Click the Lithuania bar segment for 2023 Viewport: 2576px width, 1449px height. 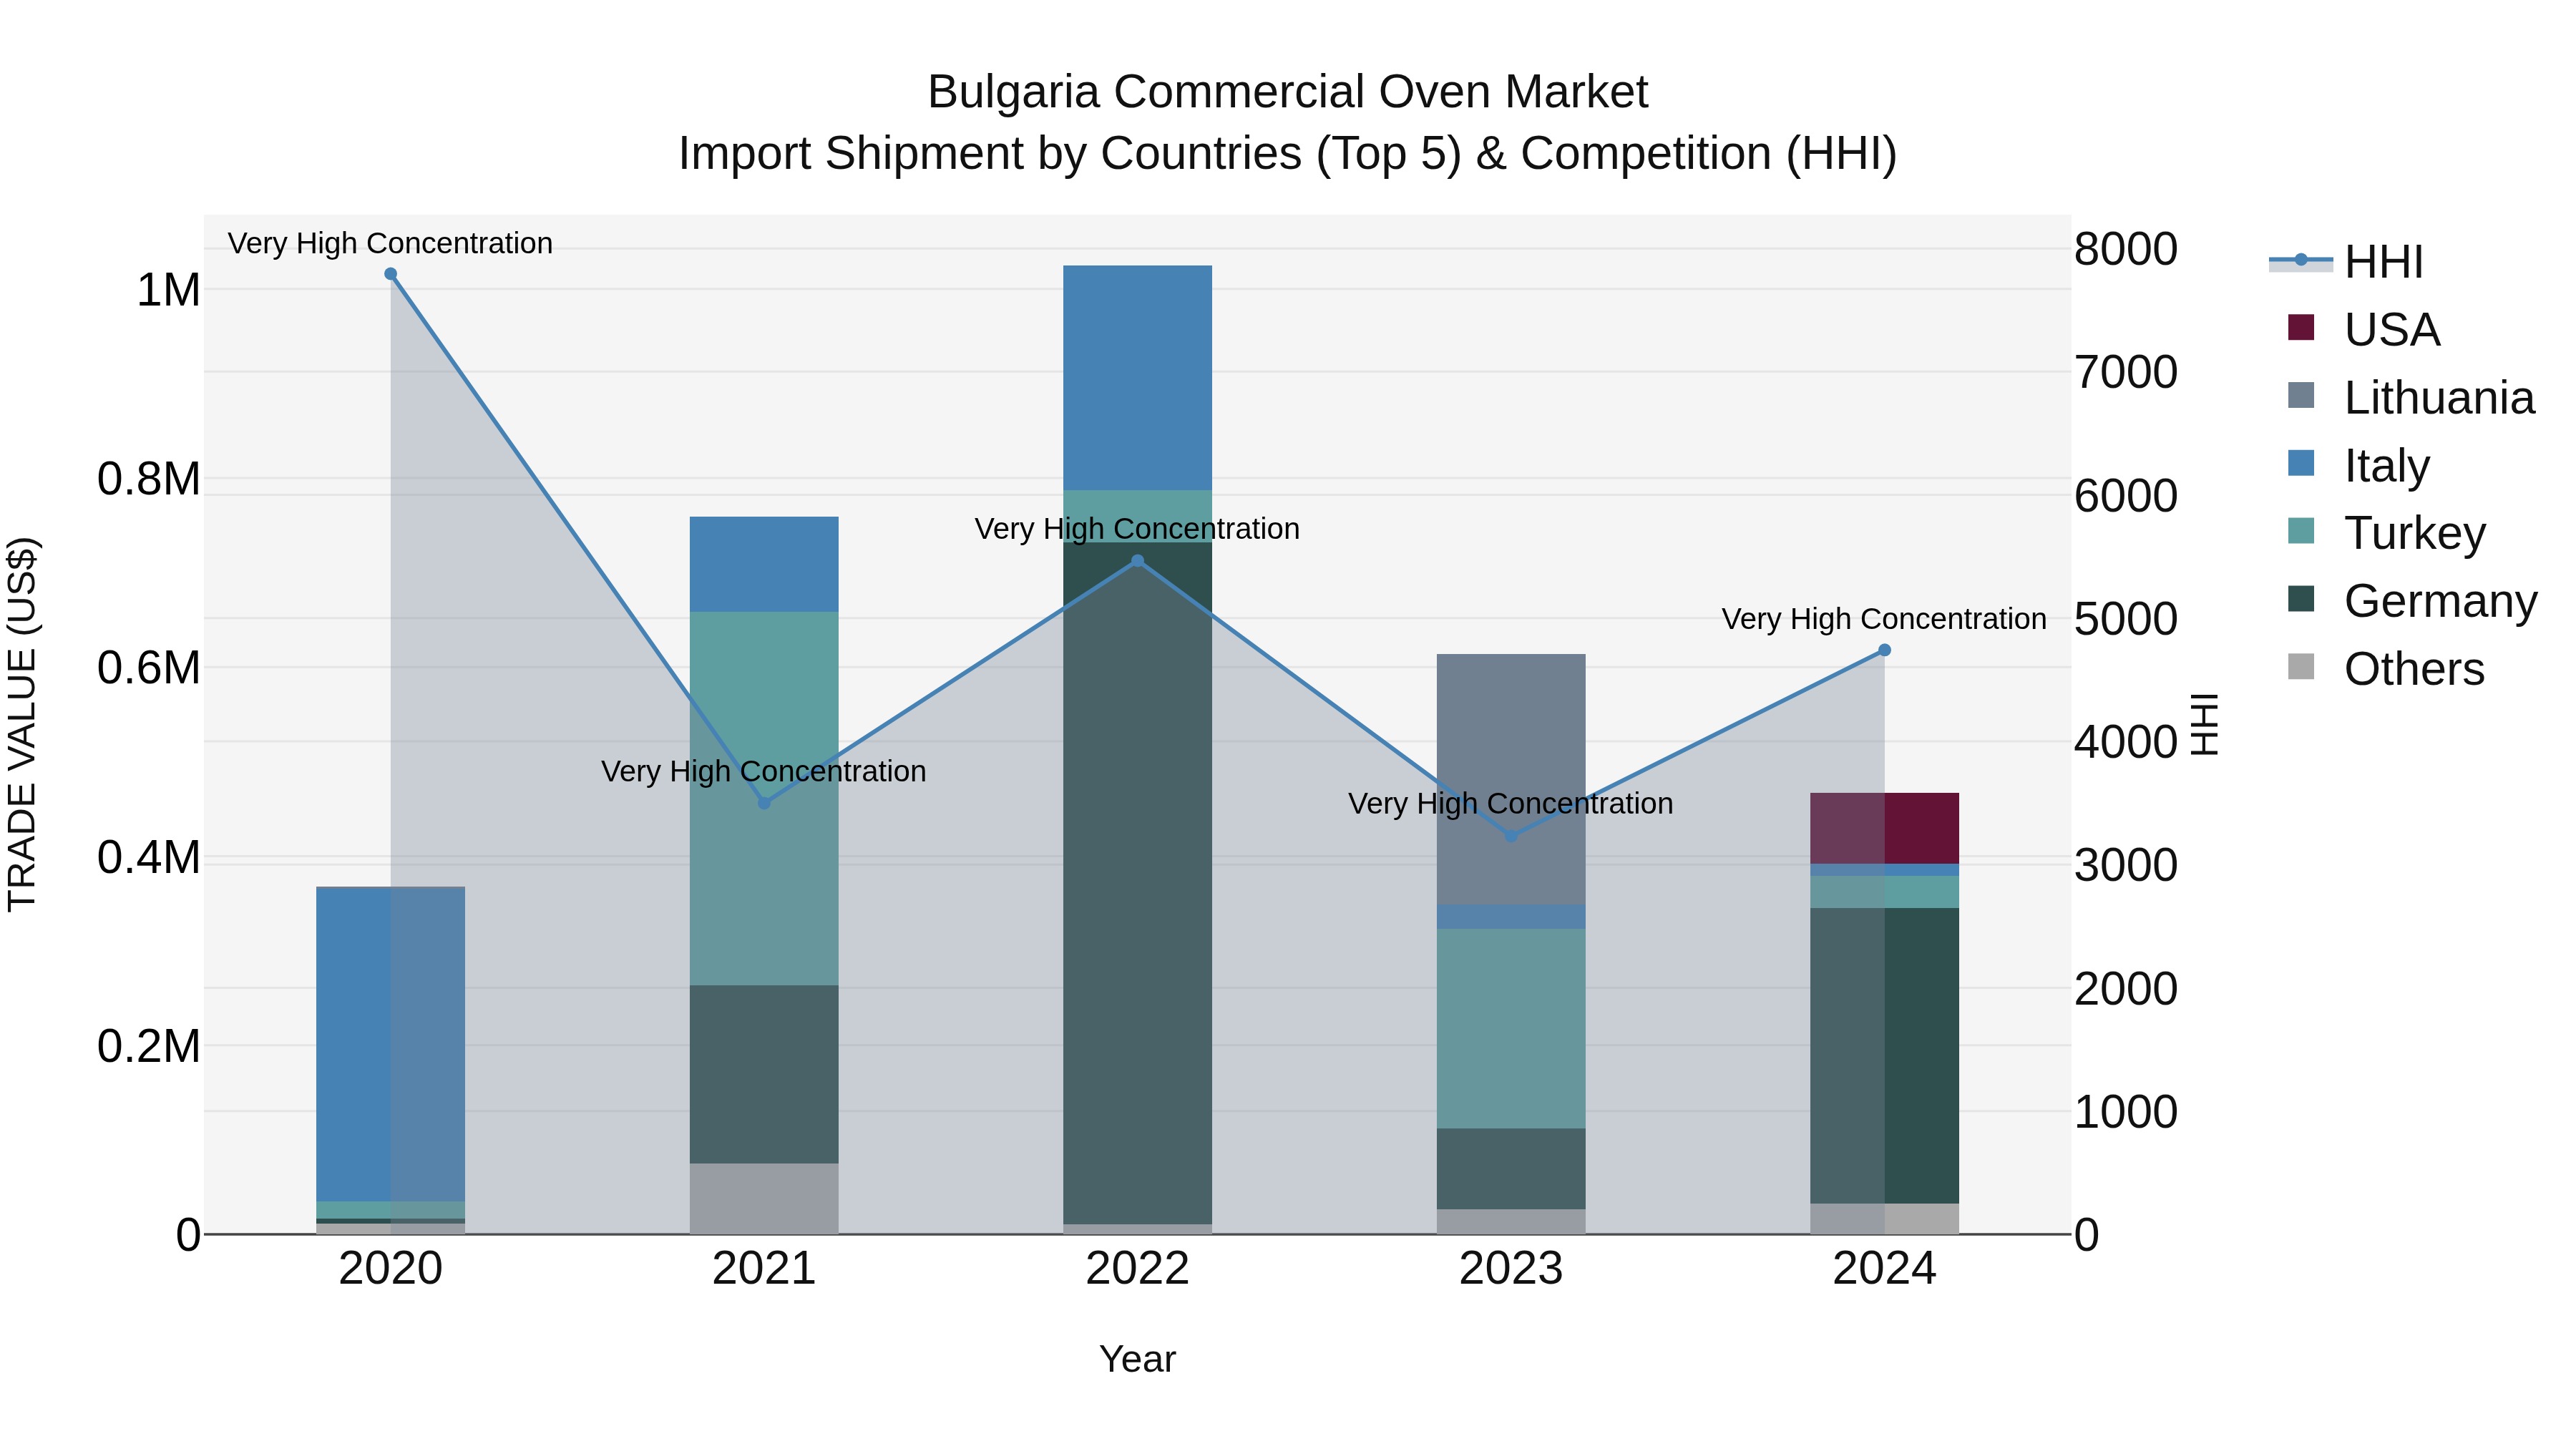(x=1511, y=779)
